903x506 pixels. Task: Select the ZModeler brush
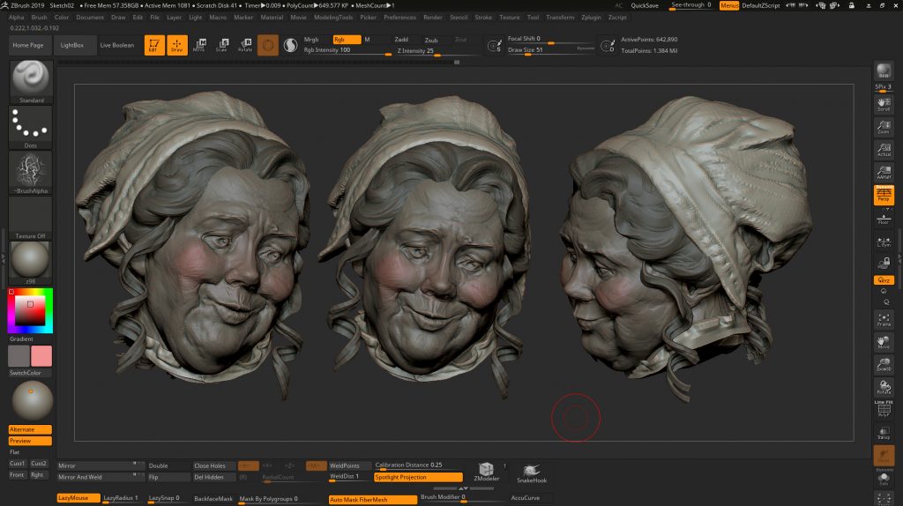point(486,472)
